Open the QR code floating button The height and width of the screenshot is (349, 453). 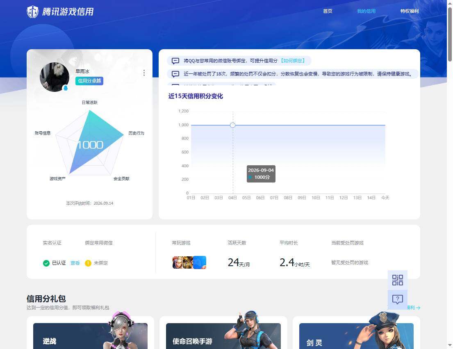click(x=398, y=280)
